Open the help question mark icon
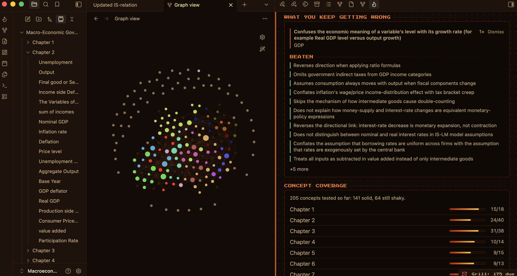The height and width of the screenshot is (276, 517). 68,271
